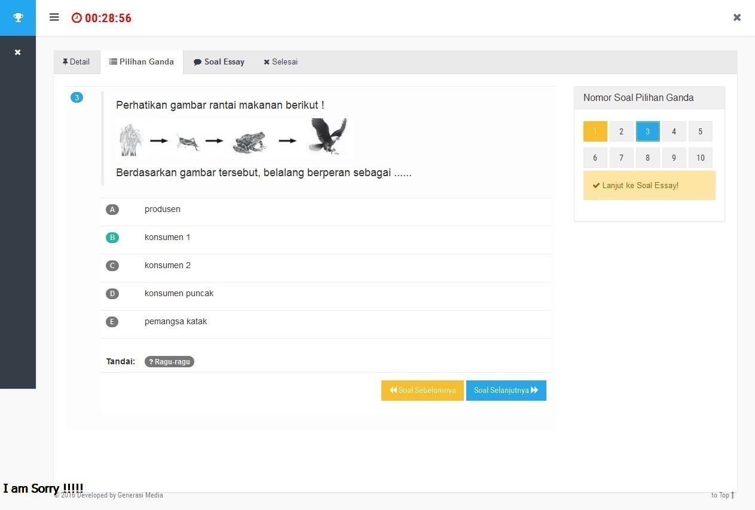Viewport: 755px width, 510px height.
Task: Toggle the hamburger menu icon
Action: point(54,17)
